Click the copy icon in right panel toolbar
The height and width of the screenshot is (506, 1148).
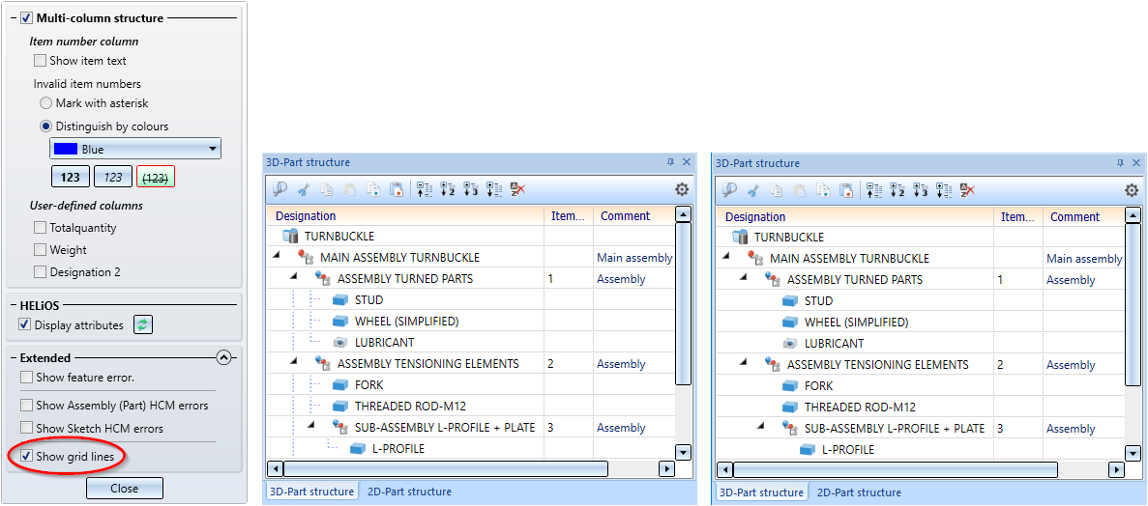[x=777, y=190]
